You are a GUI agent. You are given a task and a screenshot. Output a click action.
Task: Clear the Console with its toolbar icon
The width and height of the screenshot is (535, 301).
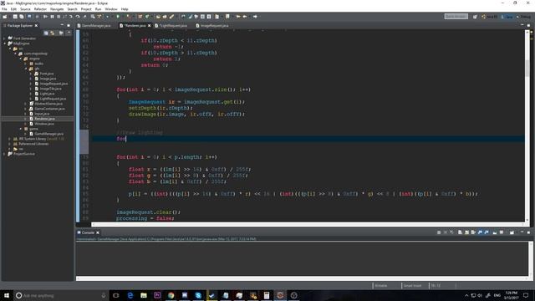click(460, 232)
